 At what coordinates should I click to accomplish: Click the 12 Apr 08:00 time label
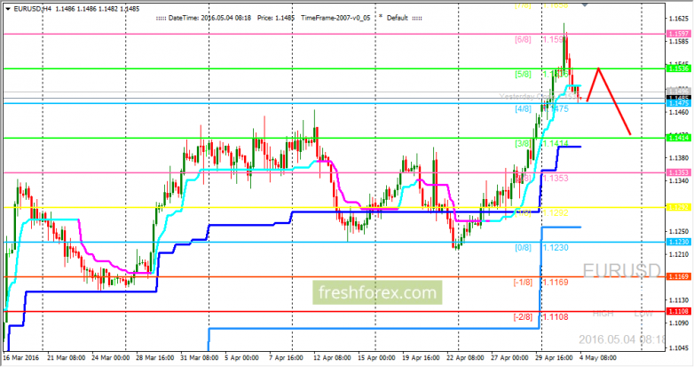point(332,357)
